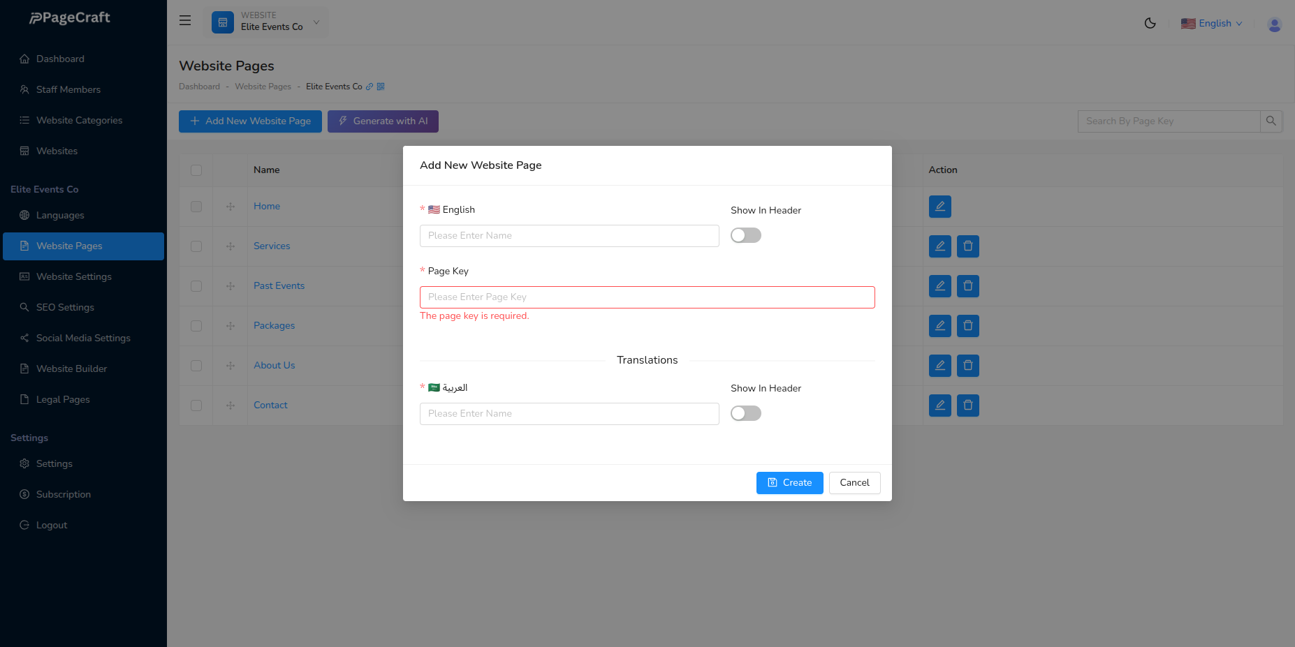Open the Elite Events Co website dropdown
The image size is (1295, 647).
tap(266, 22)
